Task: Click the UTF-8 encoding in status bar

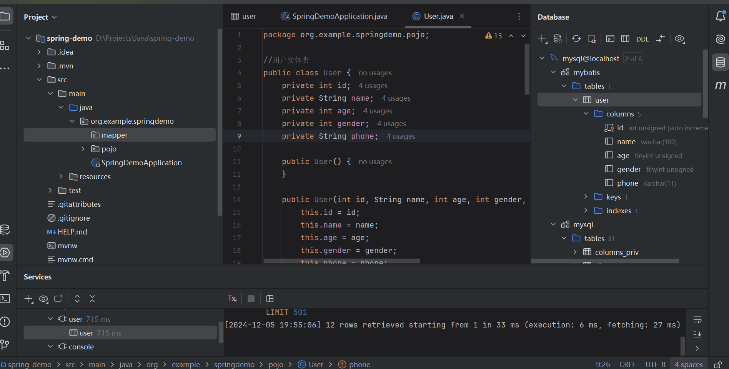Action: click(656, 364)
